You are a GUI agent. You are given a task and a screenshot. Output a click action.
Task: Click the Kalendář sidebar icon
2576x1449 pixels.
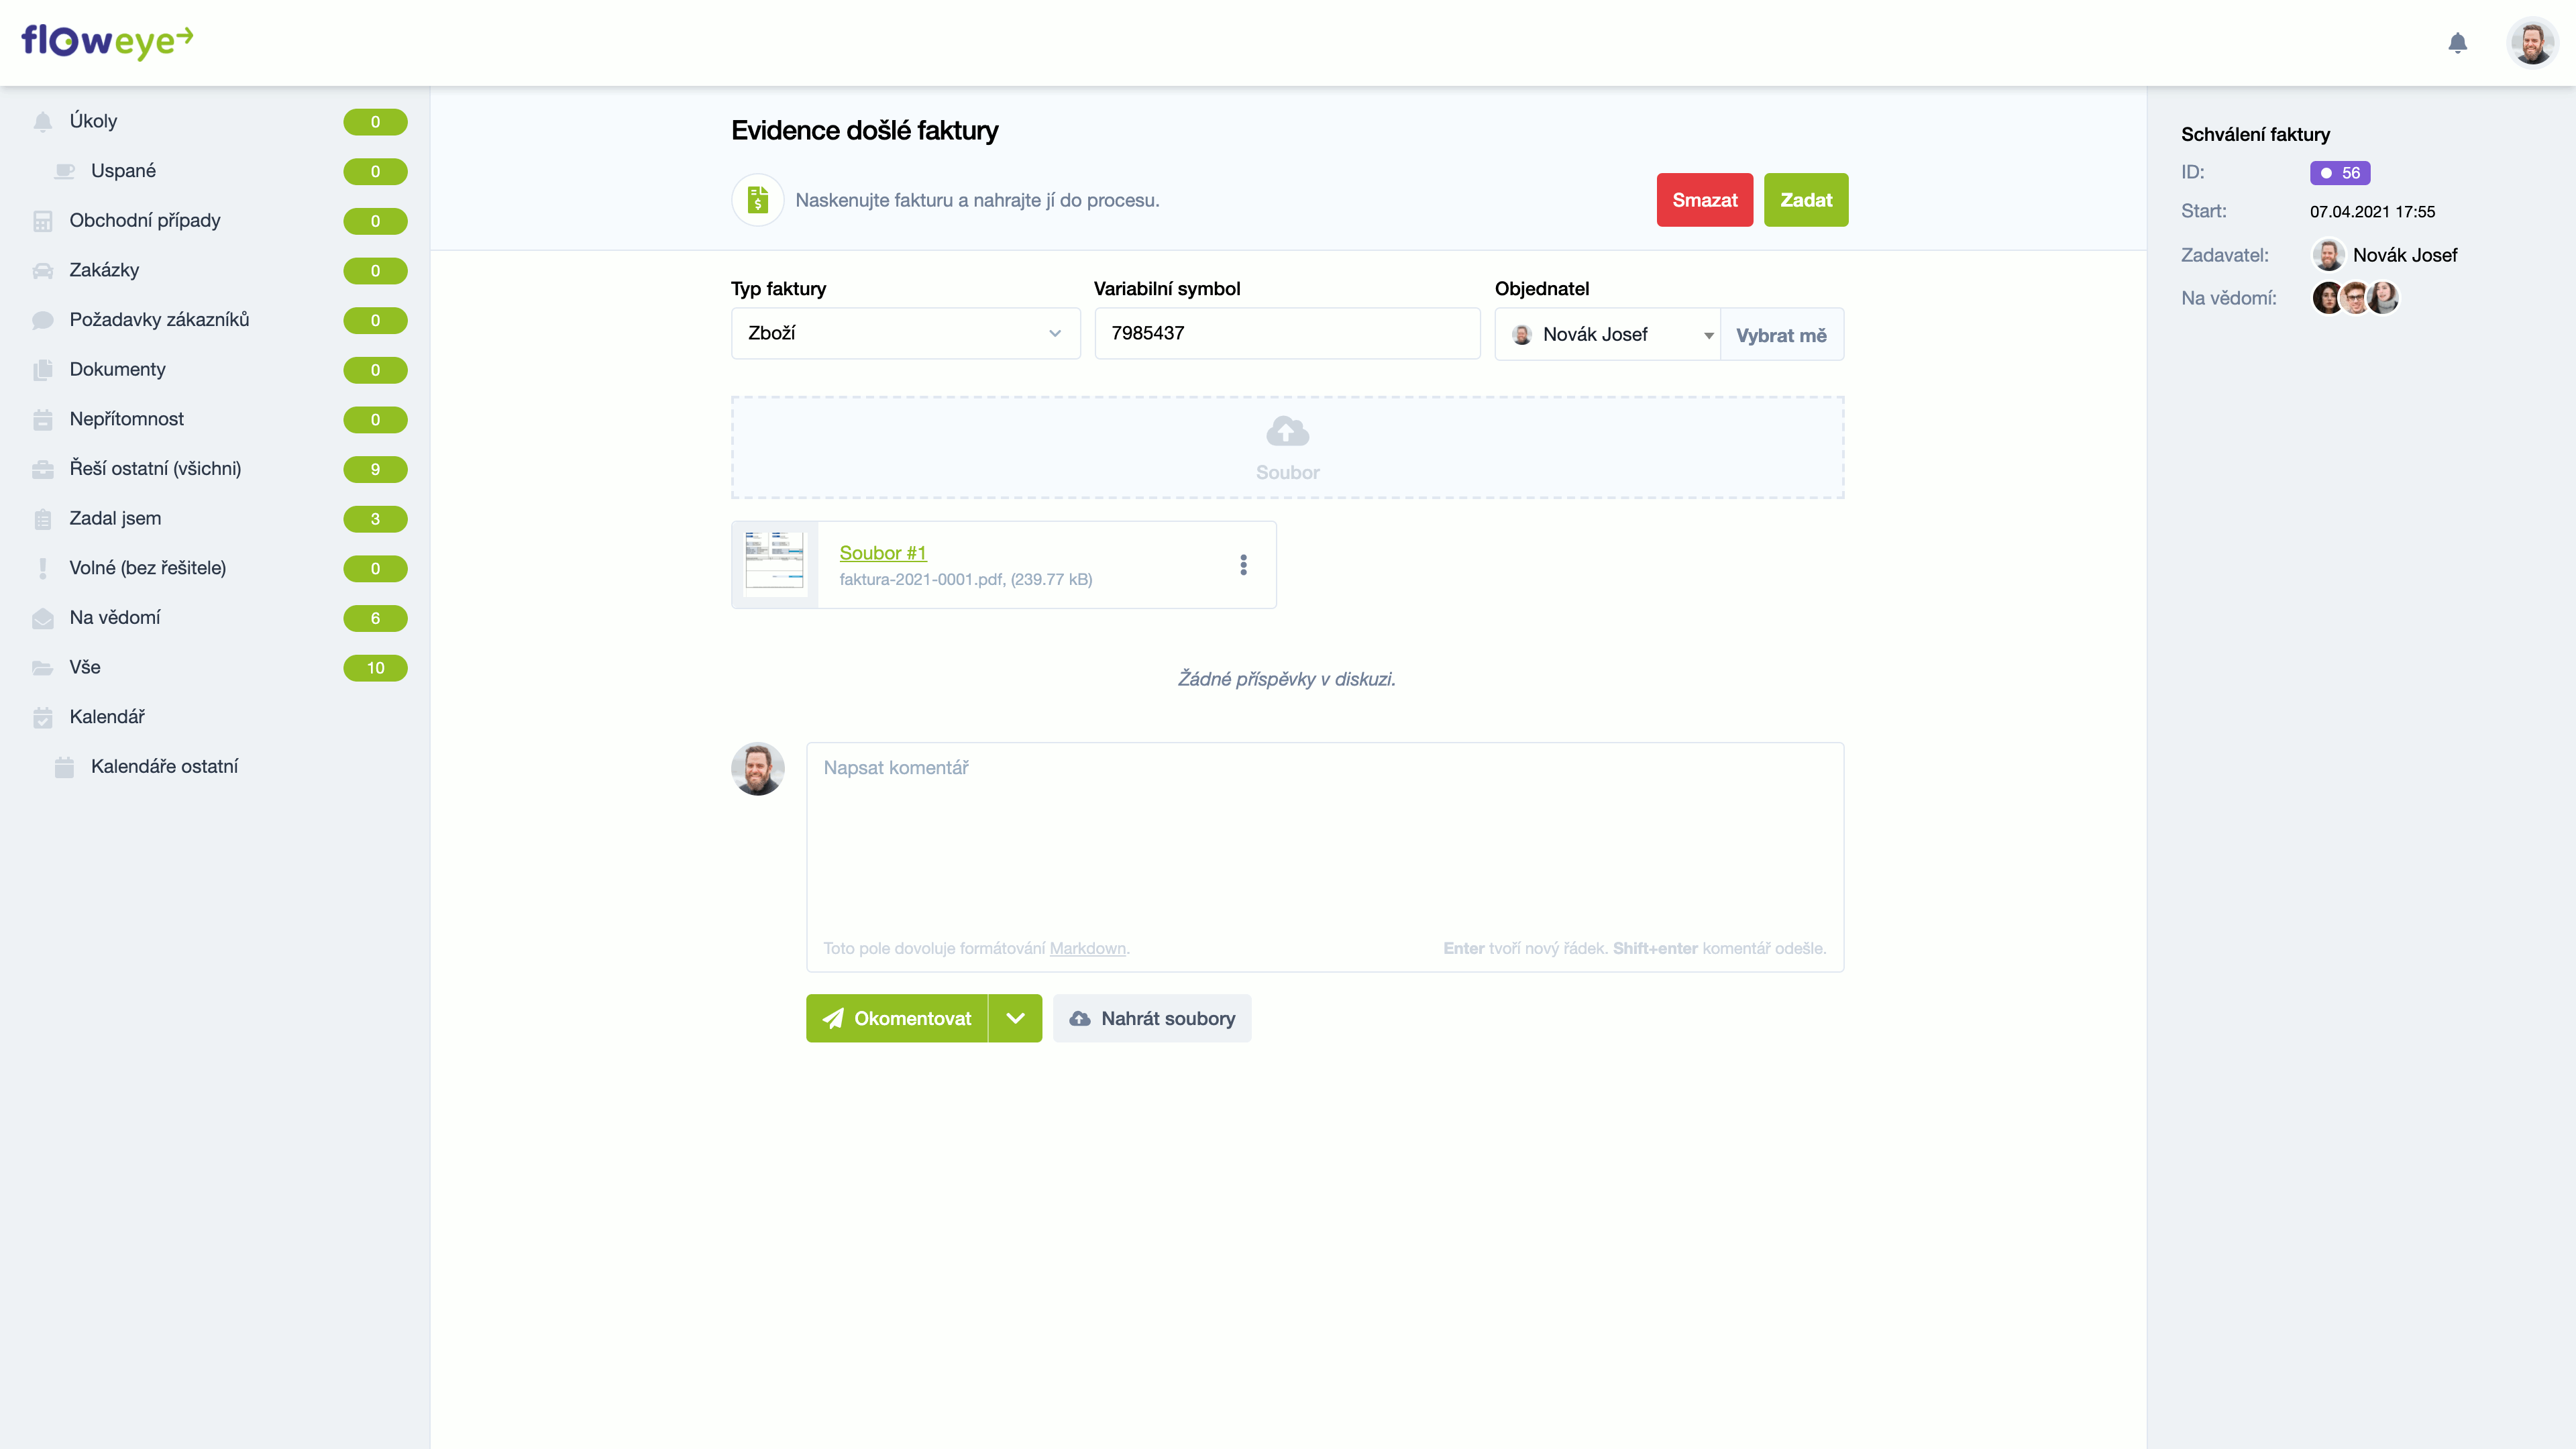[42, 717]
